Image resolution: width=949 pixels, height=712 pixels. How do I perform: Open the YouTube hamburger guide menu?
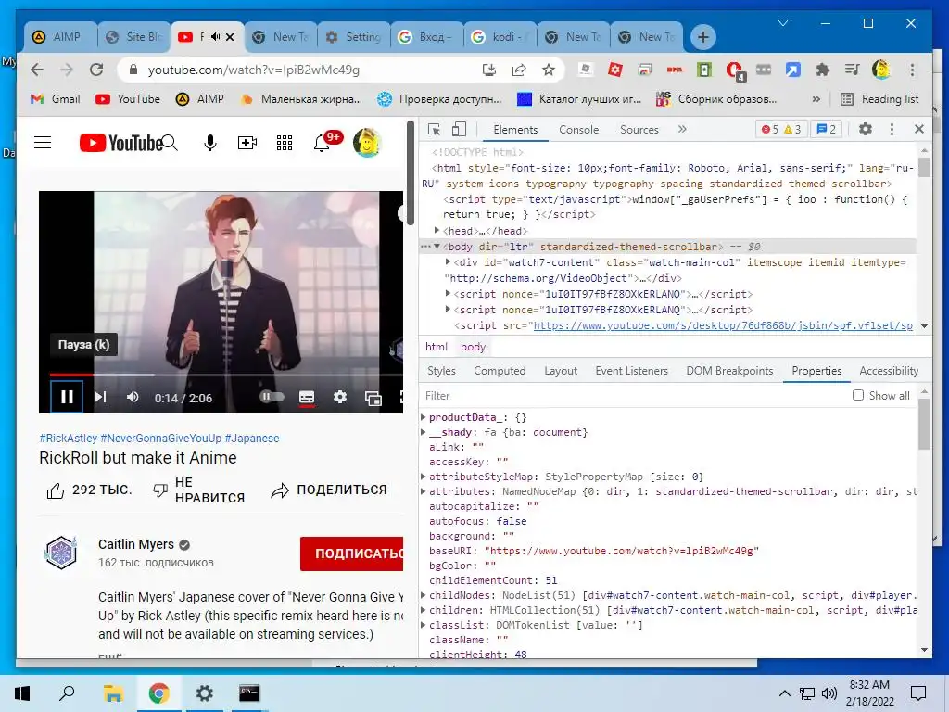(x=43, y=143)
